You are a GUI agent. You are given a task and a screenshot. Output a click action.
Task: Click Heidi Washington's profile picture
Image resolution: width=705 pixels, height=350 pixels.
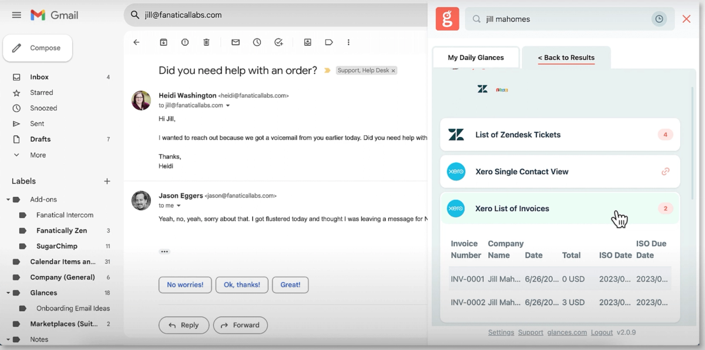141,100
